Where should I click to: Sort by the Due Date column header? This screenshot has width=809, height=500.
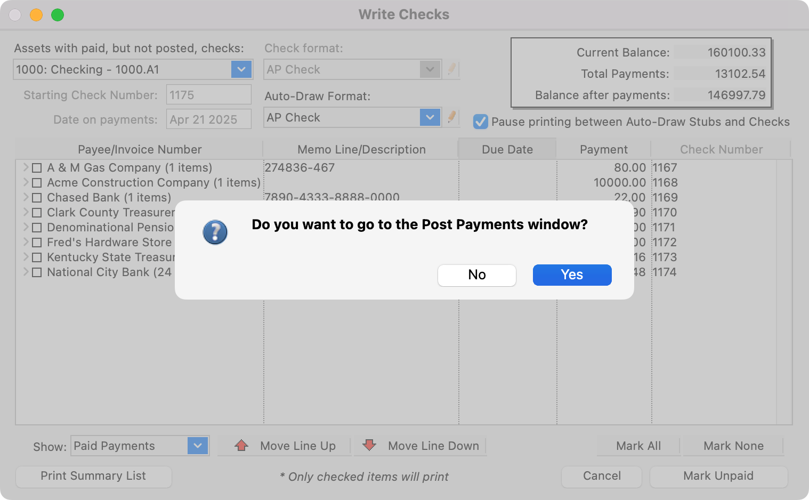507,149
